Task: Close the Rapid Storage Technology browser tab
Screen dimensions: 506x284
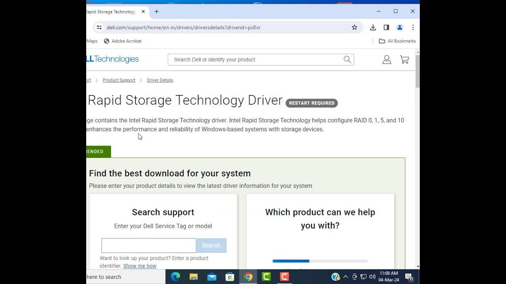Action: tap(143, 12)
